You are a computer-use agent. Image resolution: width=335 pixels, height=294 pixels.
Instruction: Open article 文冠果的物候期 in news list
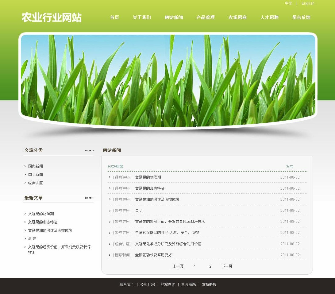coord(148,177)
